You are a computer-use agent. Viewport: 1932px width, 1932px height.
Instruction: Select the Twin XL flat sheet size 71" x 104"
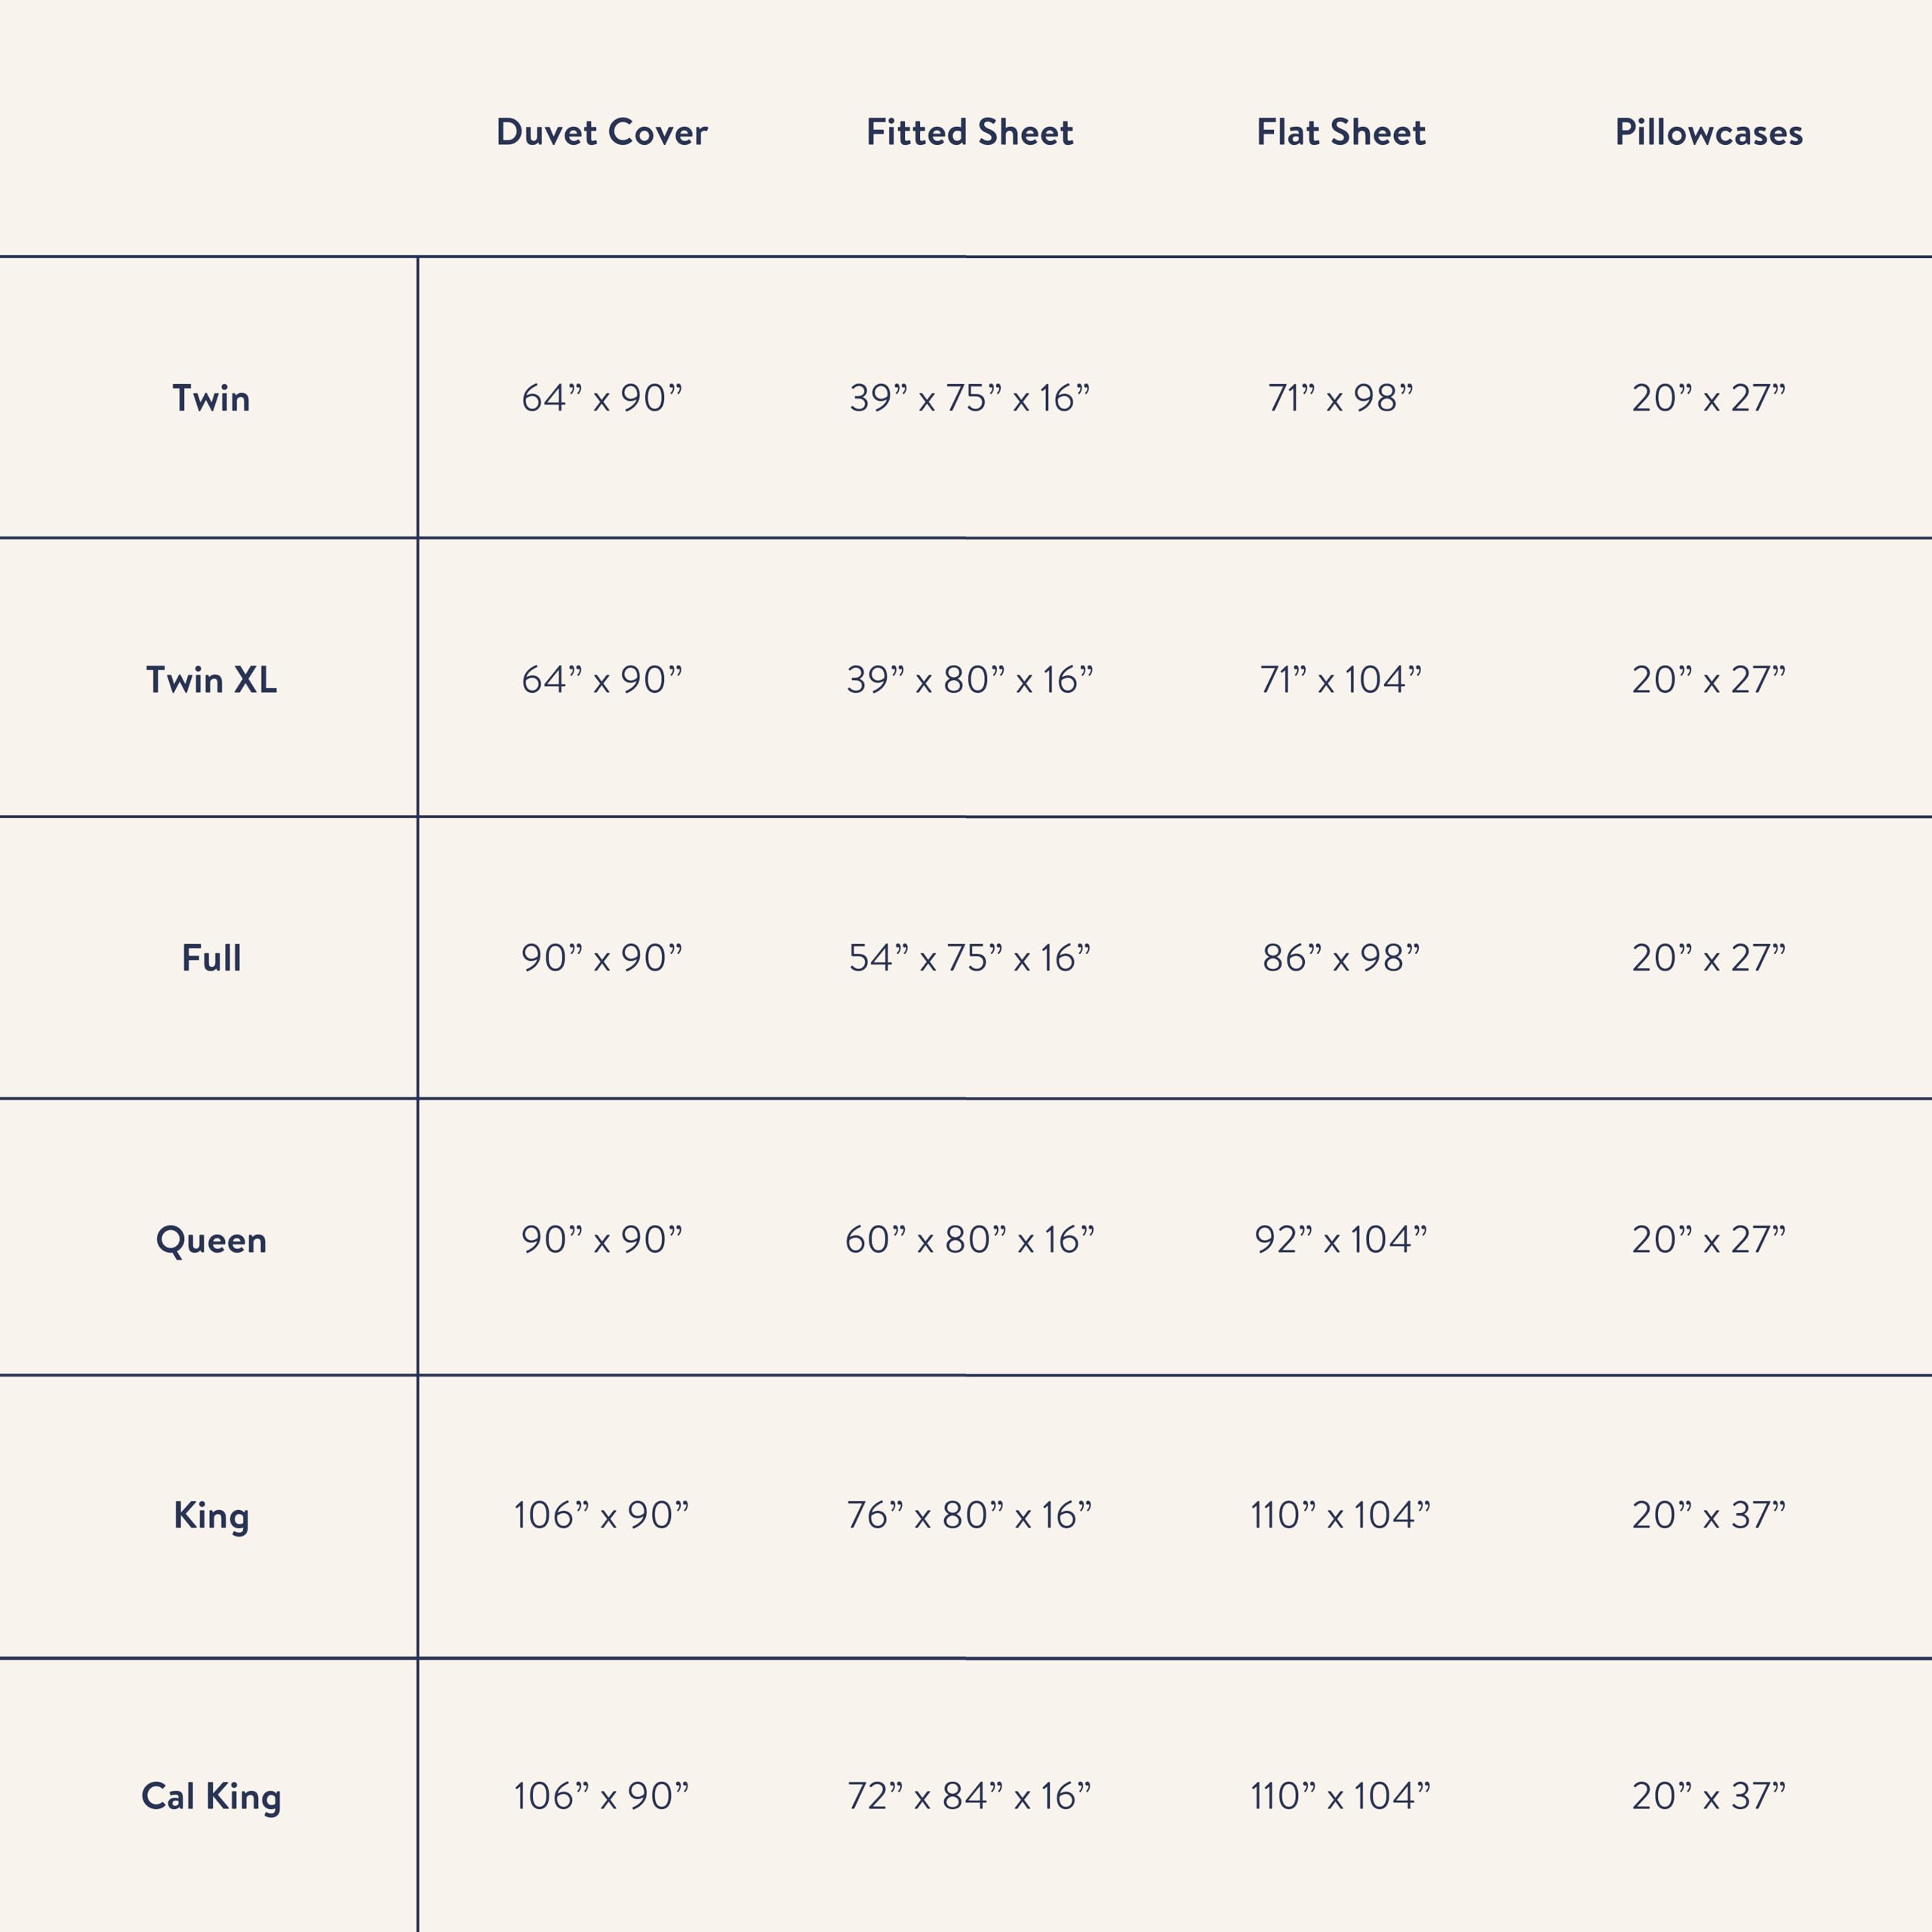tap(1340, 680)
